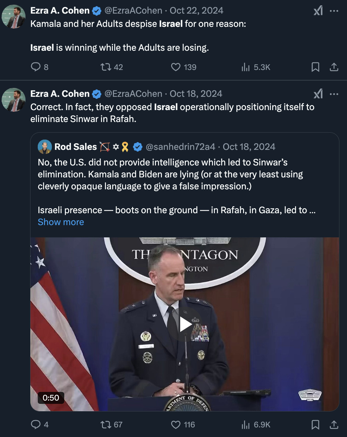Play the Pentagon briefing video
The width and height of the screenshot is (347, 437).
(x=185, y=324)
